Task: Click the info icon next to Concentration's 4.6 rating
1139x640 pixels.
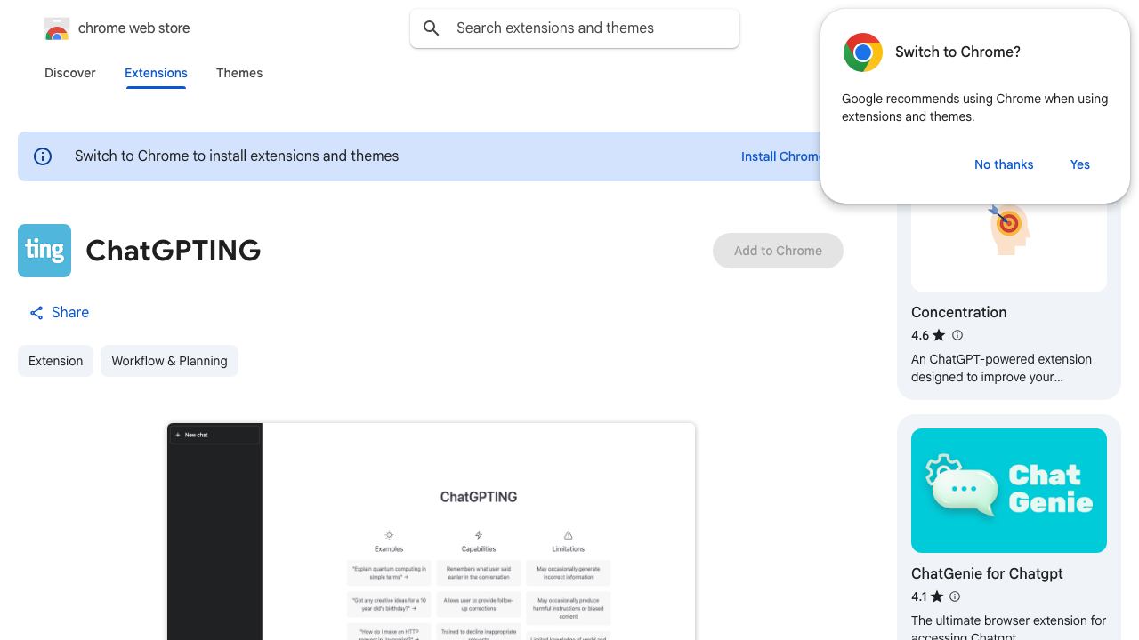Action: pos(957,335)
